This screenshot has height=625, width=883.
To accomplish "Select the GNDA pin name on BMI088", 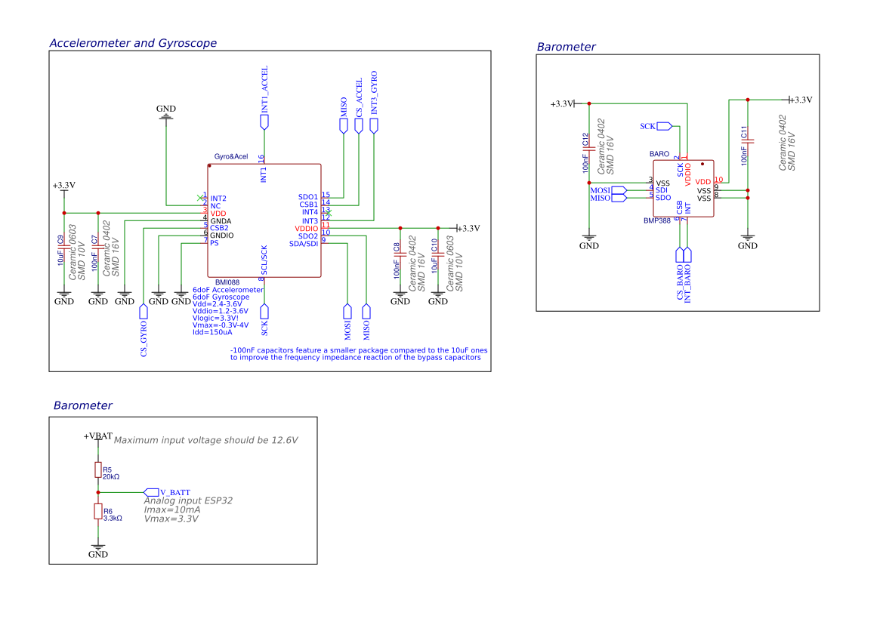I will coord(221,221).
